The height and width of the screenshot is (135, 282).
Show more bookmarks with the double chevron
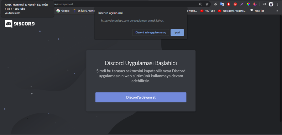277,11
